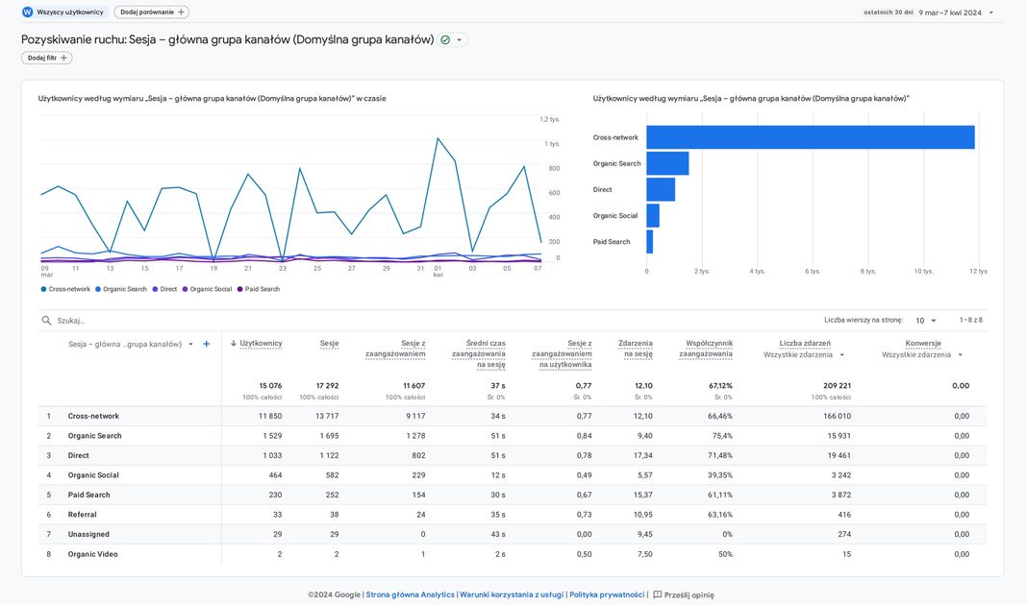The image size is (1027, 605).
Task: Click the search magnifier icon above table
Action: click(x=46, y=321)
